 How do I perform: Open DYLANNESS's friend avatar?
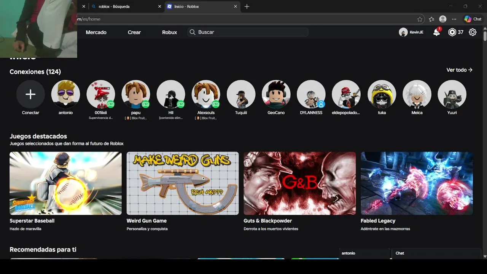pyautogui.click(x=311, y=94)
